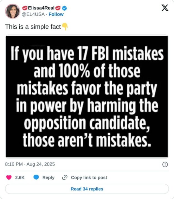Image resolution: width=174 pixels, height=199 pixels.
Task: Follow the @EL4USA account
Action: [56, 14]
